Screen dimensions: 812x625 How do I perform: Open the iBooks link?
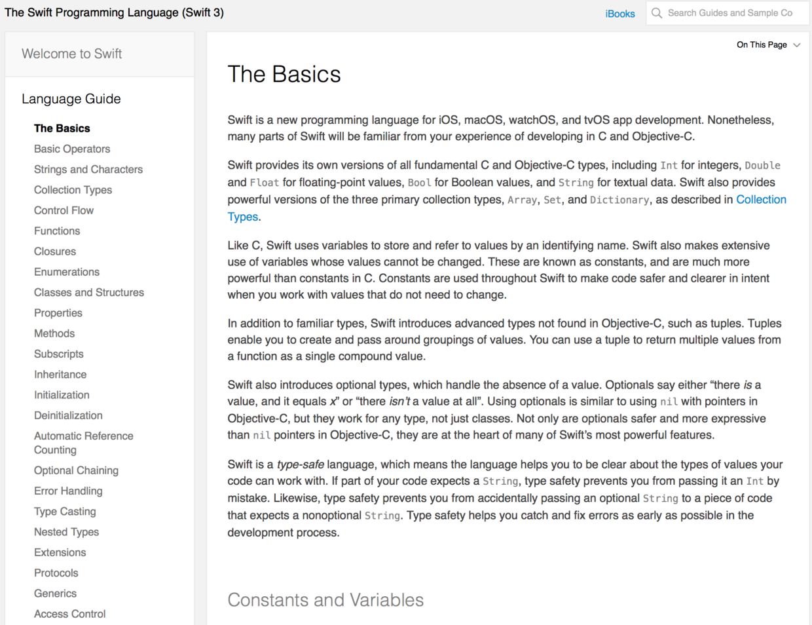[x=619, y=14]
